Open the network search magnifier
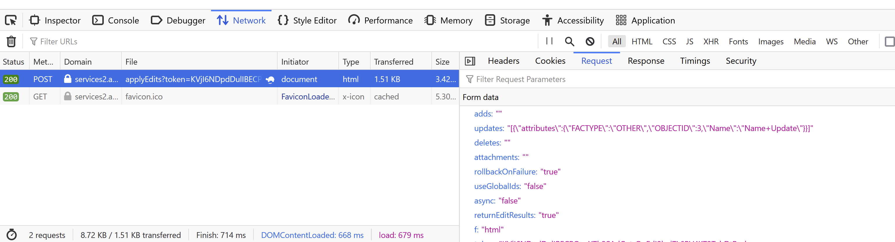This screenshot has height=242, width=895. coord(569,41)
